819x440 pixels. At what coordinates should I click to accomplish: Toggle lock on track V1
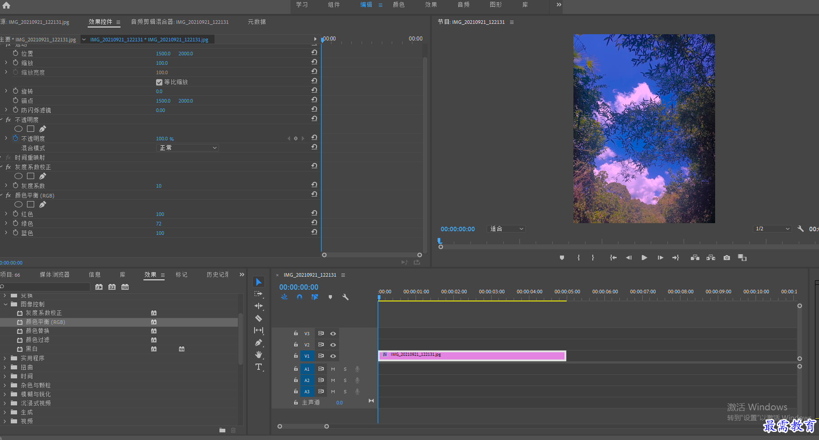[x=296, y=355]
